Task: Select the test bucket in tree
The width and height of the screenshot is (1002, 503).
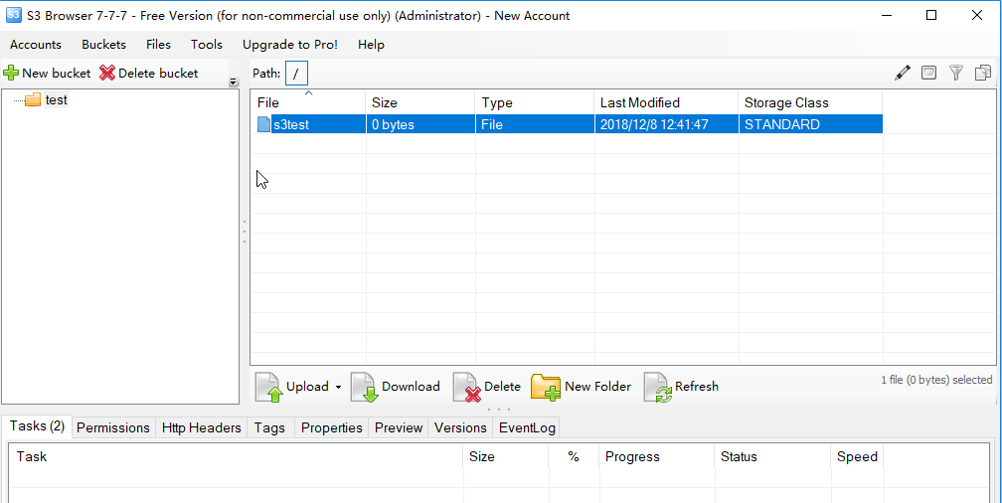Action: click(x=56, y=100)
